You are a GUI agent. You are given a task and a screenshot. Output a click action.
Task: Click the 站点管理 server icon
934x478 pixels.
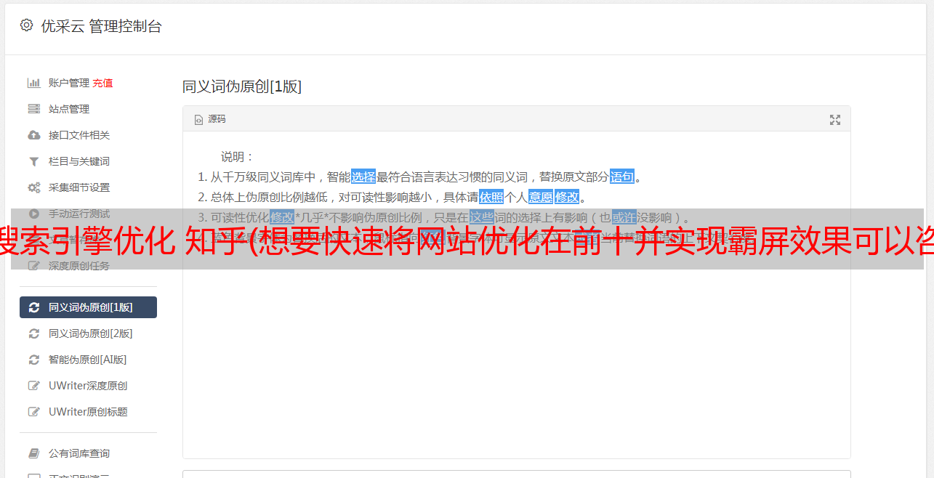(33, 109)
